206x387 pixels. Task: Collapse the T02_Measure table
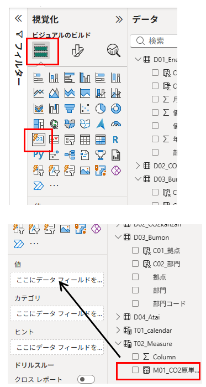click(119, 343)
